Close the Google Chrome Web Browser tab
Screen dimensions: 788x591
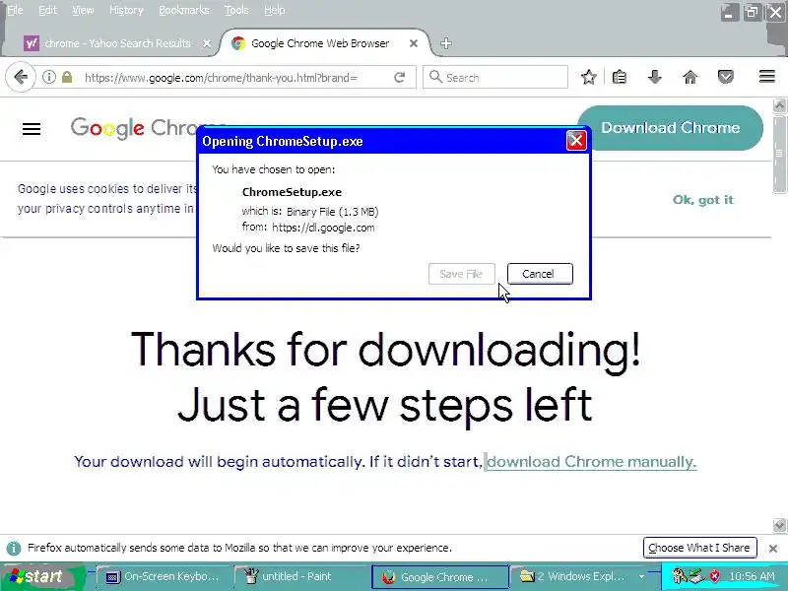pos(414,43)
